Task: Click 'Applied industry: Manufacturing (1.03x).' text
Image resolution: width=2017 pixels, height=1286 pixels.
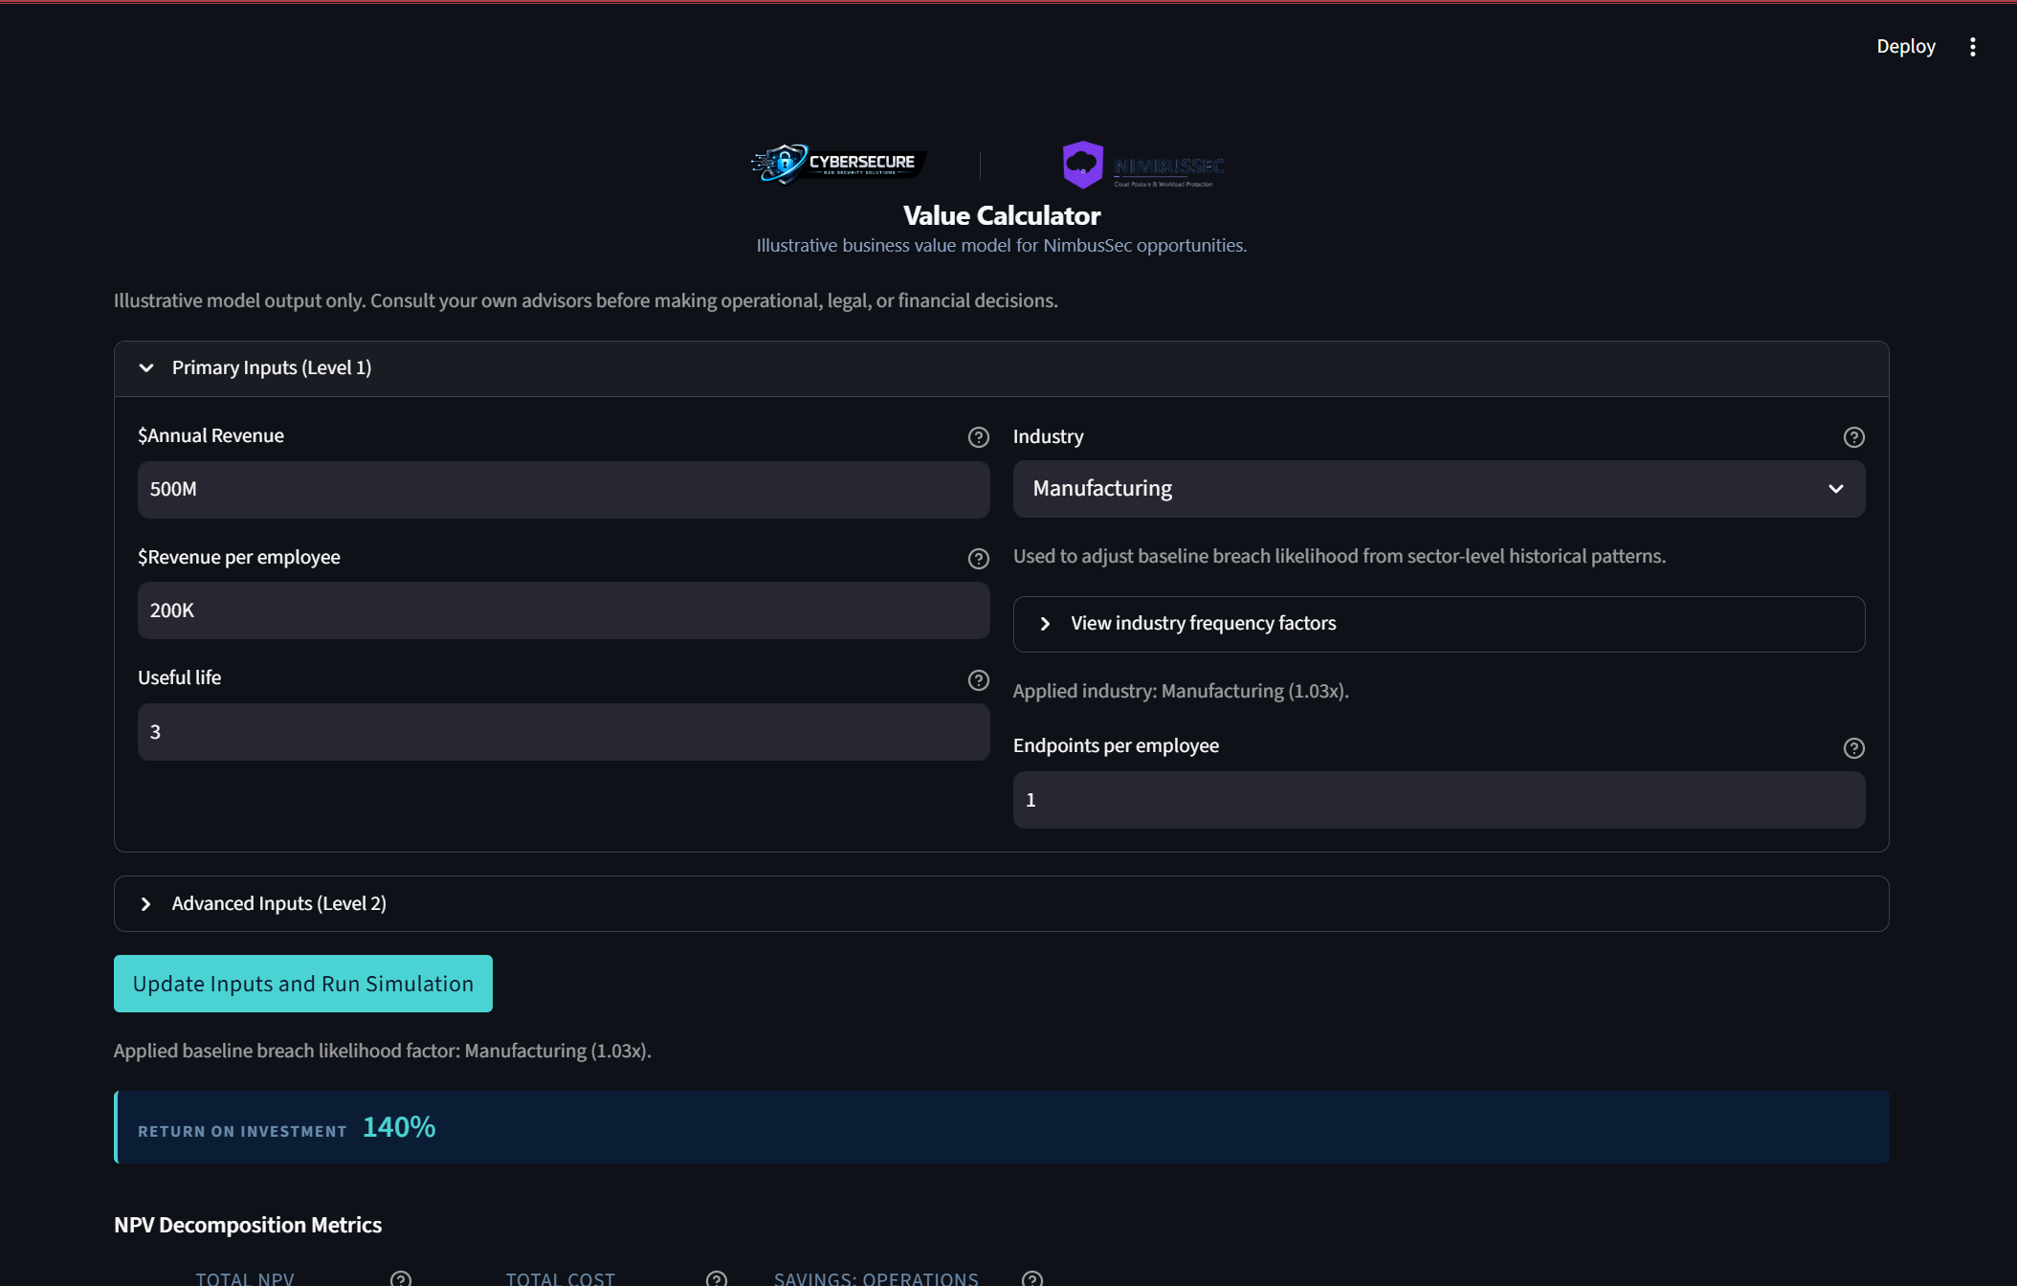Action: [x=1181, y=691]
